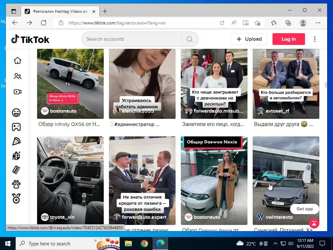The image size is (333, 250).
Task: Open the forwardauto.expert handshake video thumbnail
Action: point(142,180)
